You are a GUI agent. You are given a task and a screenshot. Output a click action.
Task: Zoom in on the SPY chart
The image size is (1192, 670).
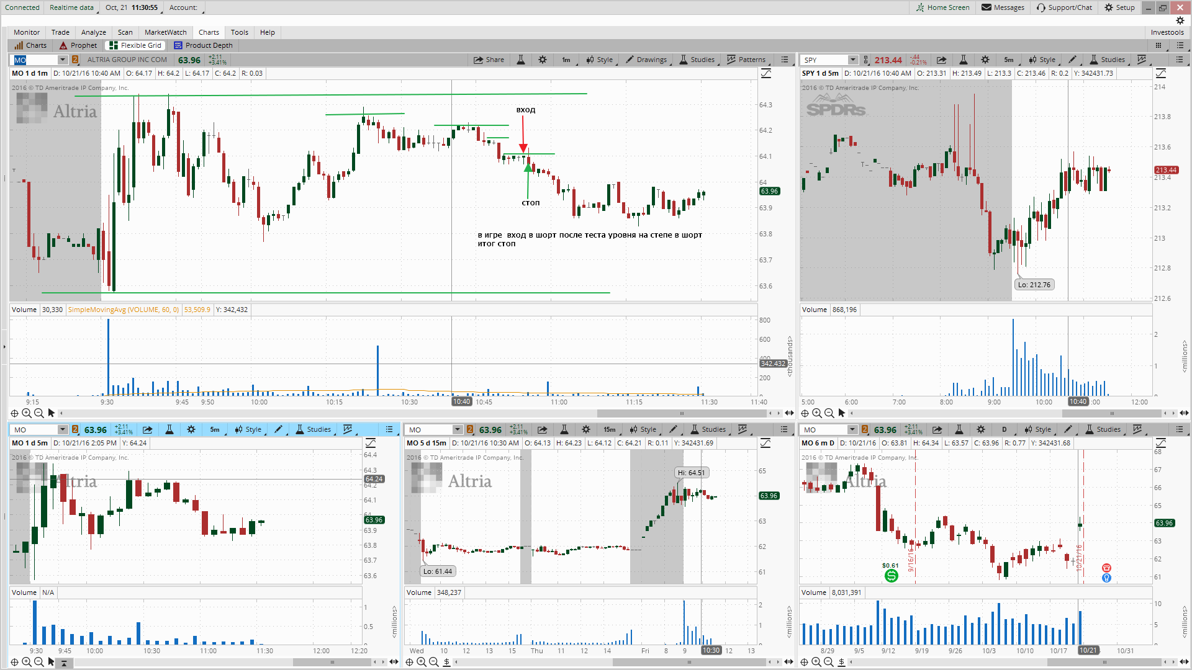coord(817,413)
